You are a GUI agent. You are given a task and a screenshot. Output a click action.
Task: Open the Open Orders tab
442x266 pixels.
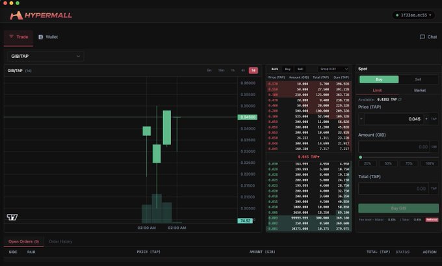tap(23, 241)
